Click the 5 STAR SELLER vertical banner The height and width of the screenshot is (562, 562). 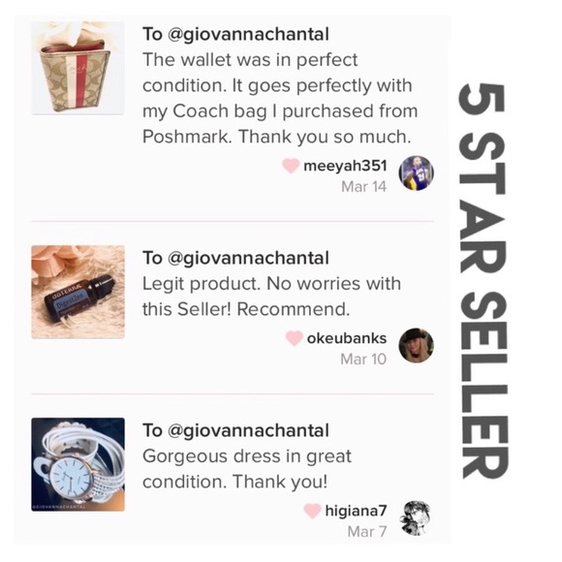(x=483, y=281)
